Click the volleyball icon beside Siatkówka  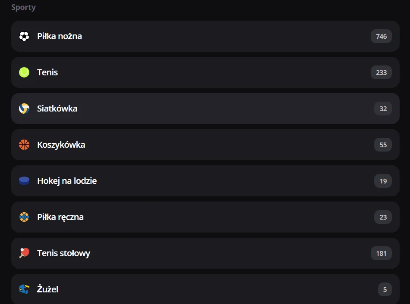[24, 109]
